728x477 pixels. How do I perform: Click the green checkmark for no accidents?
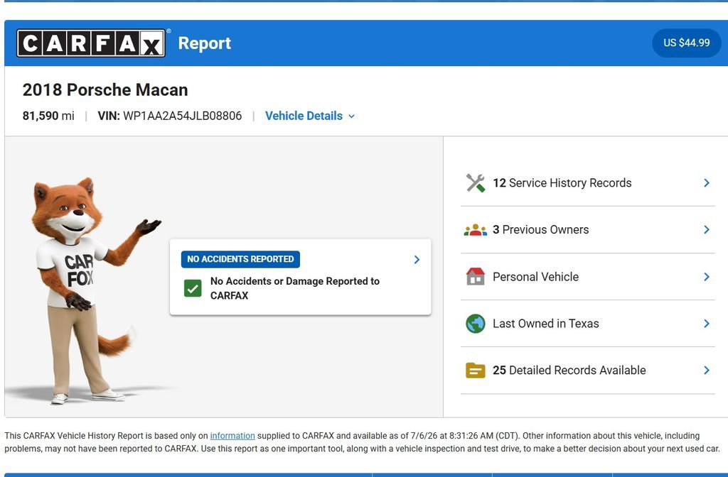coord(193,288)
